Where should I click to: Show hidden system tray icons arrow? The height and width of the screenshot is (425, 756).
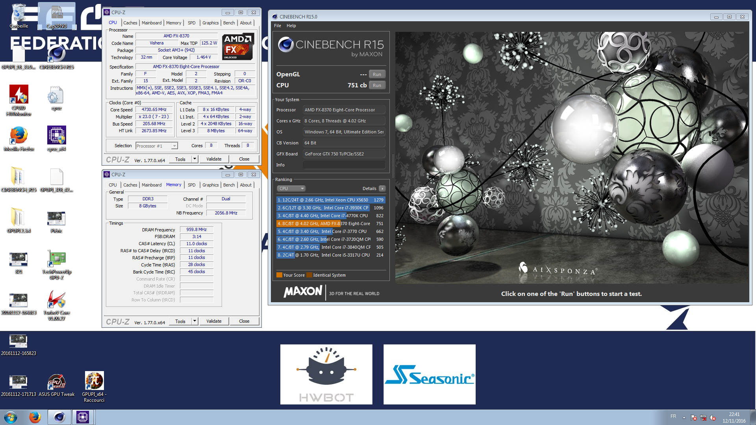click(684, 417)
